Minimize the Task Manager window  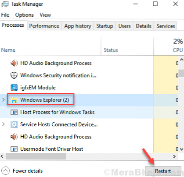(135, 4)
